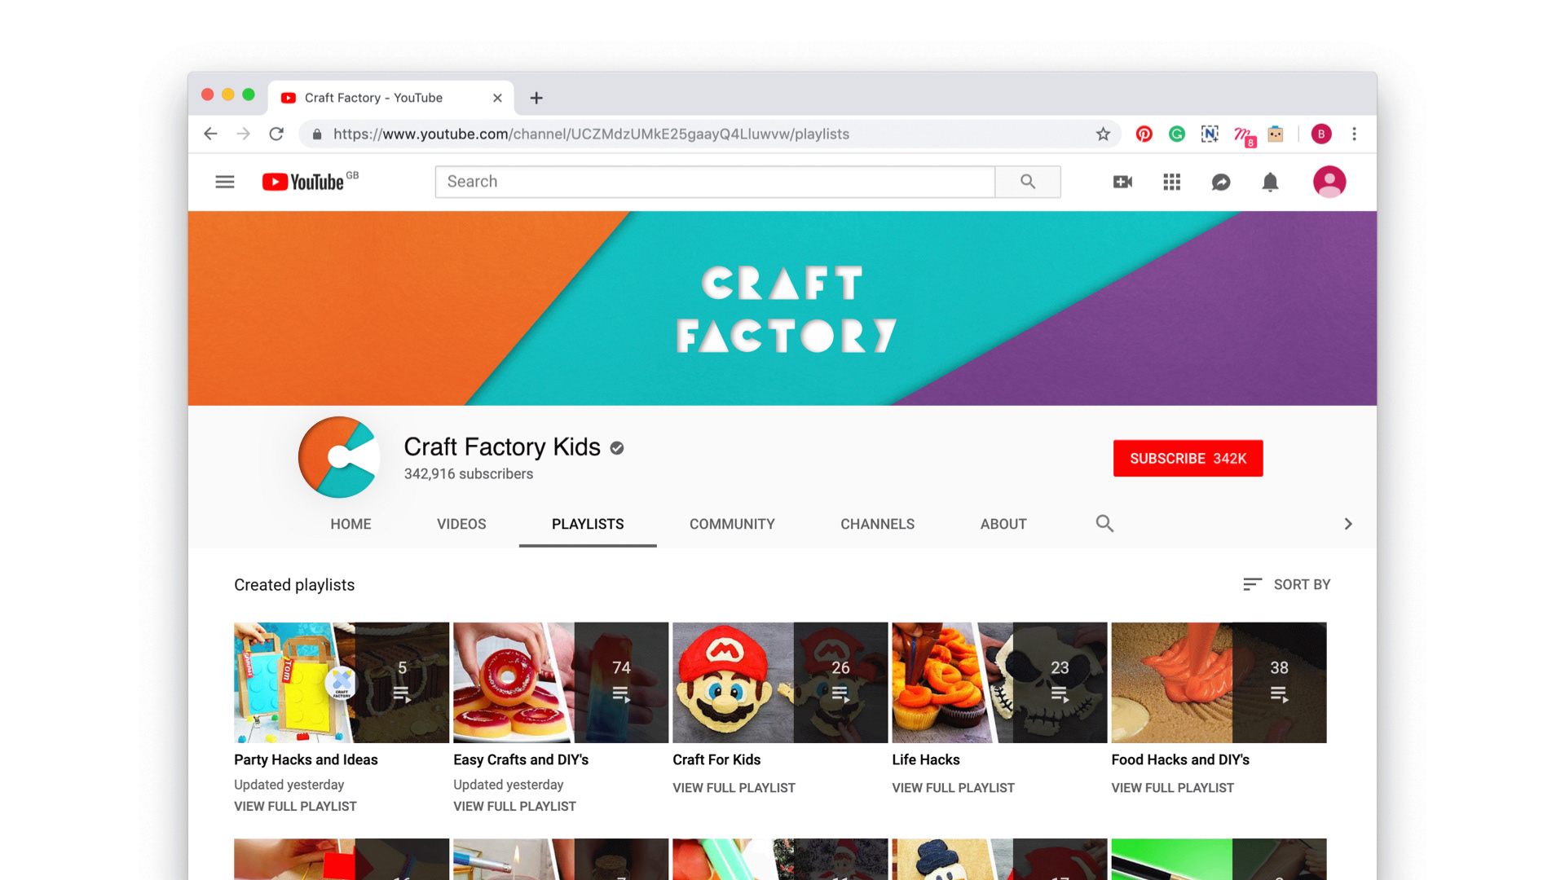Click the donut Easy Crafts playlist thumbnail
This screenshot has height=880, width=1565.
pos(561,683)
